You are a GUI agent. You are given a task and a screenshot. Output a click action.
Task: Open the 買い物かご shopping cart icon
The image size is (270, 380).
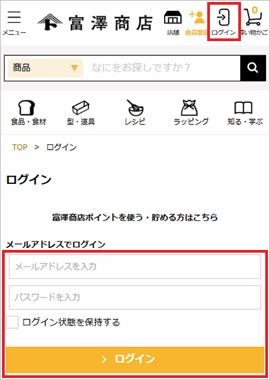click(254, 22)
